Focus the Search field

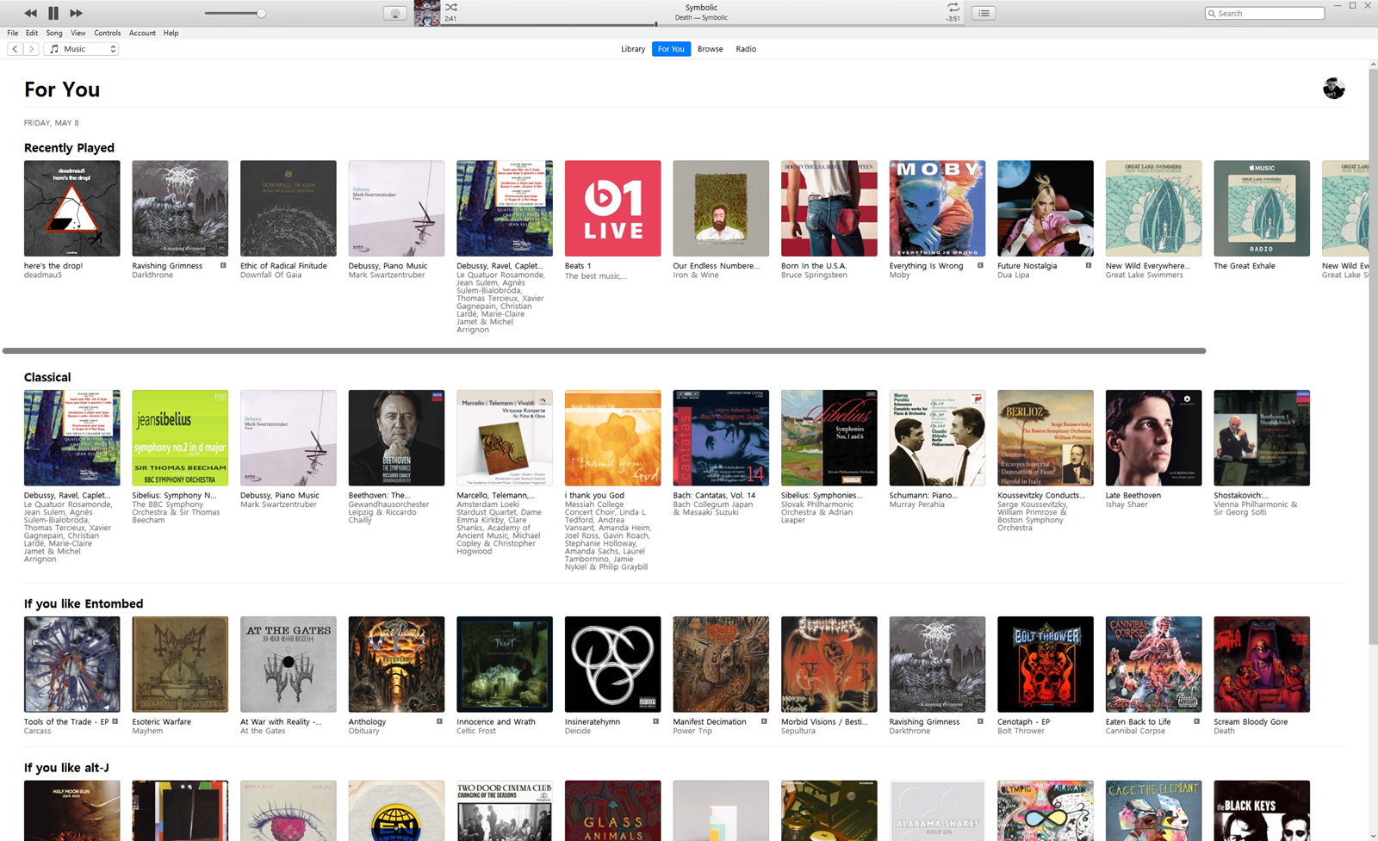[x=1264, y=13]
